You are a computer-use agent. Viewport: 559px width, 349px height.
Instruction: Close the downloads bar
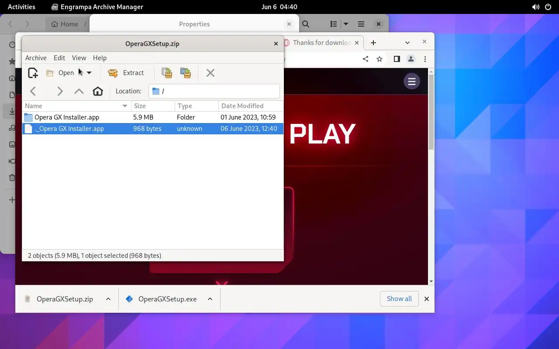pos(427,299)
